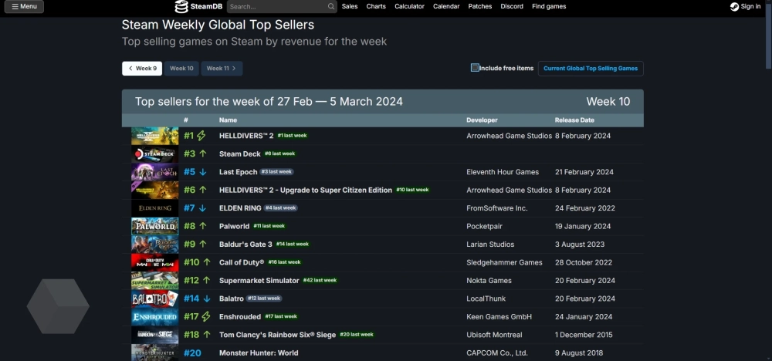Open the Sales menu item
This screenshot has width=772, height=361.
[350, 7]
